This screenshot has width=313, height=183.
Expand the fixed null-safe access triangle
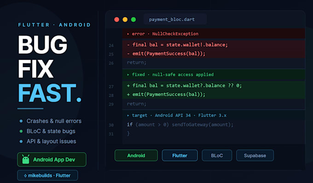128,75
